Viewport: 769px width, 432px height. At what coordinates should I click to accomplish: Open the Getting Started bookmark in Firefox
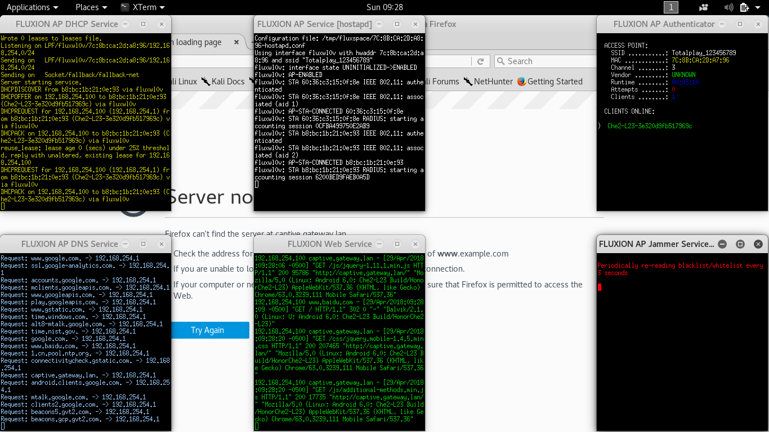[x=549, y=82]
